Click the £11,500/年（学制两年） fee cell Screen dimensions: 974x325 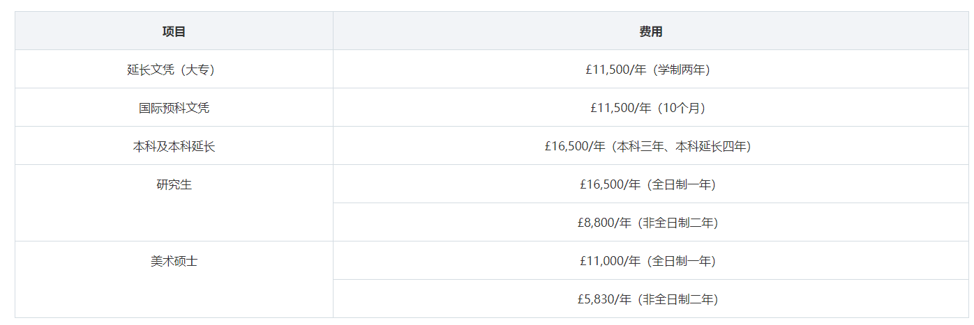[x=650, y=70]
